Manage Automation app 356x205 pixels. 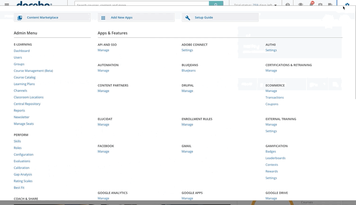pos(103,70)
